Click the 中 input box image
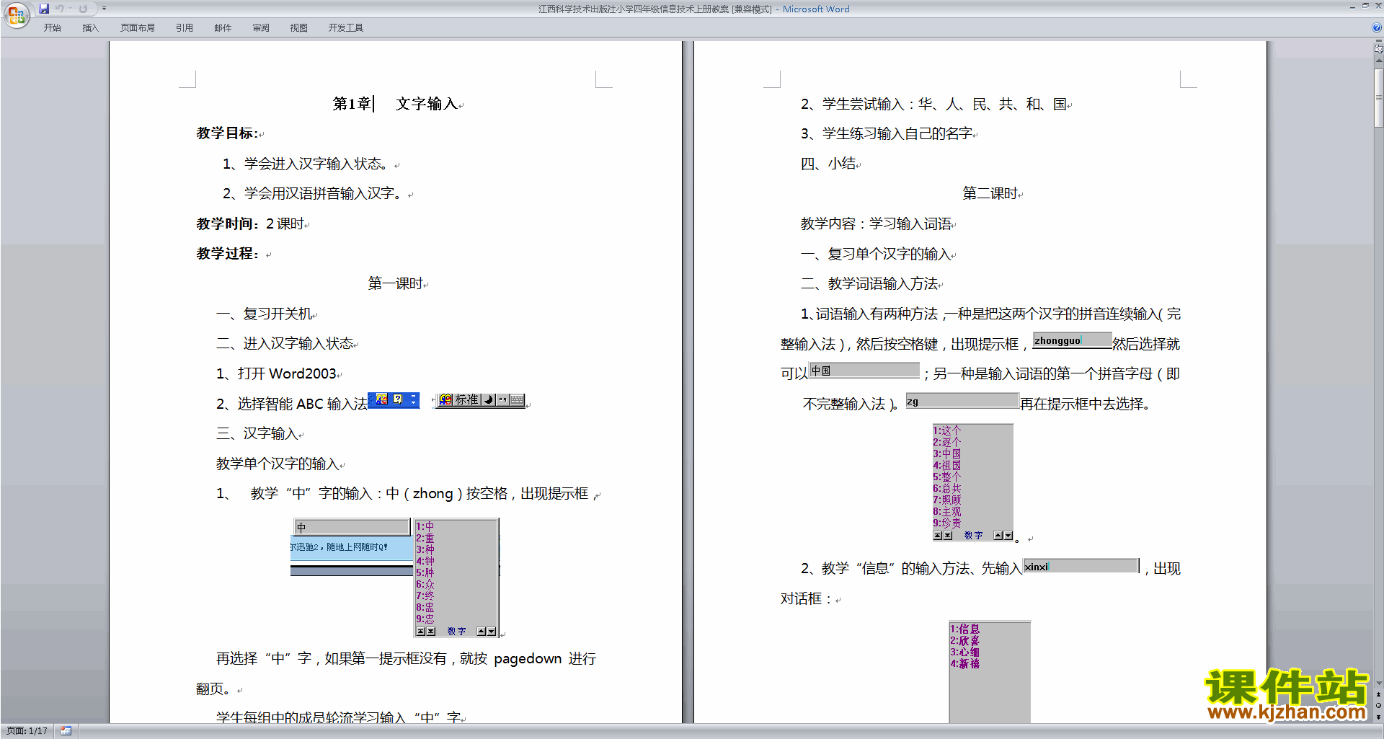 pyautogui.click(x=352, y=527)
